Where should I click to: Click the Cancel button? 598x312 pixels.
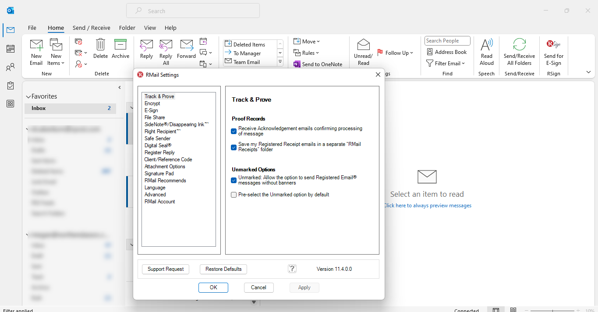258,287
